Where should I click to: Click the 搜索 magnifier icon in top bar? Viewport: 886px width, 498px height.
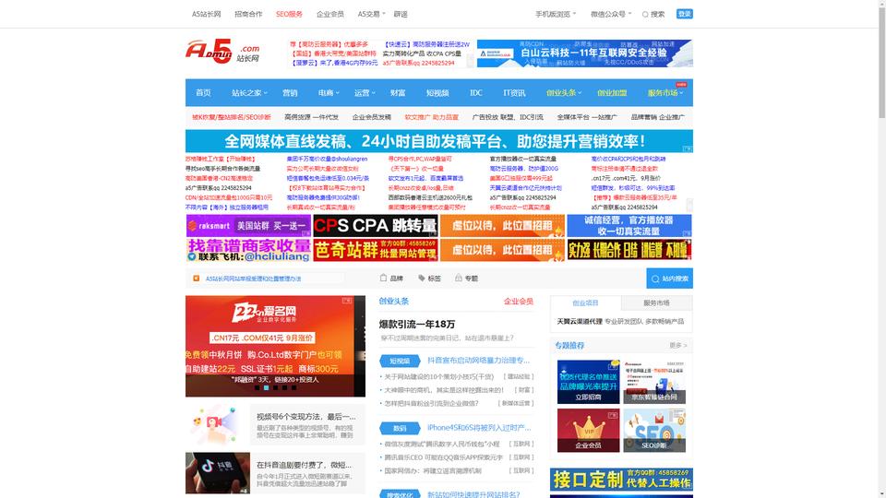point(645,14)
